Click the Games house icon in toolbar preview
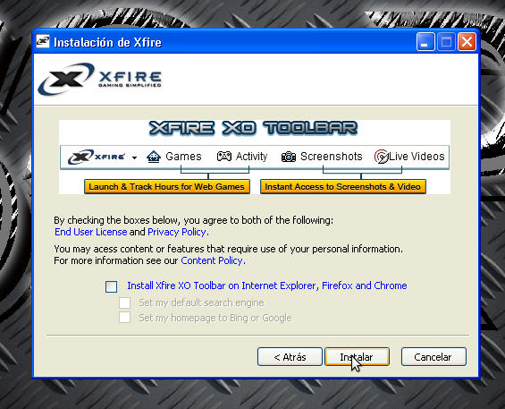The width and height of the screenshot is (505, 409). (154, 157)
